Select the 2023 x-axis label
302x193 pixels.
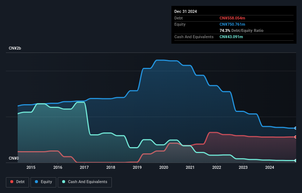(243, 167)
